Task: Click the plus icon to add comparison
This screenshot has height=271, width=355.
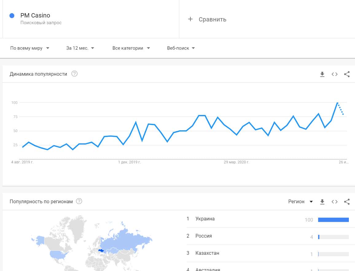Action: 190,19
